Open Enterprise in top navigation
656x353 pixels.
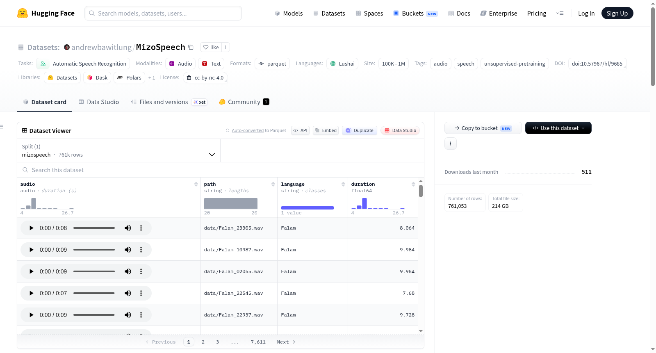coord(499,13)
